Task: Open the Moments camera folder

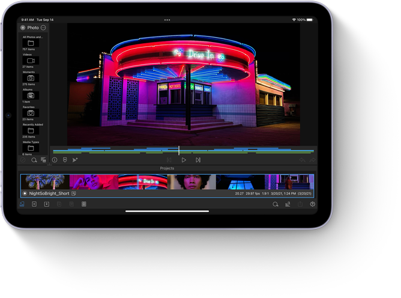Action: (31, 78)
